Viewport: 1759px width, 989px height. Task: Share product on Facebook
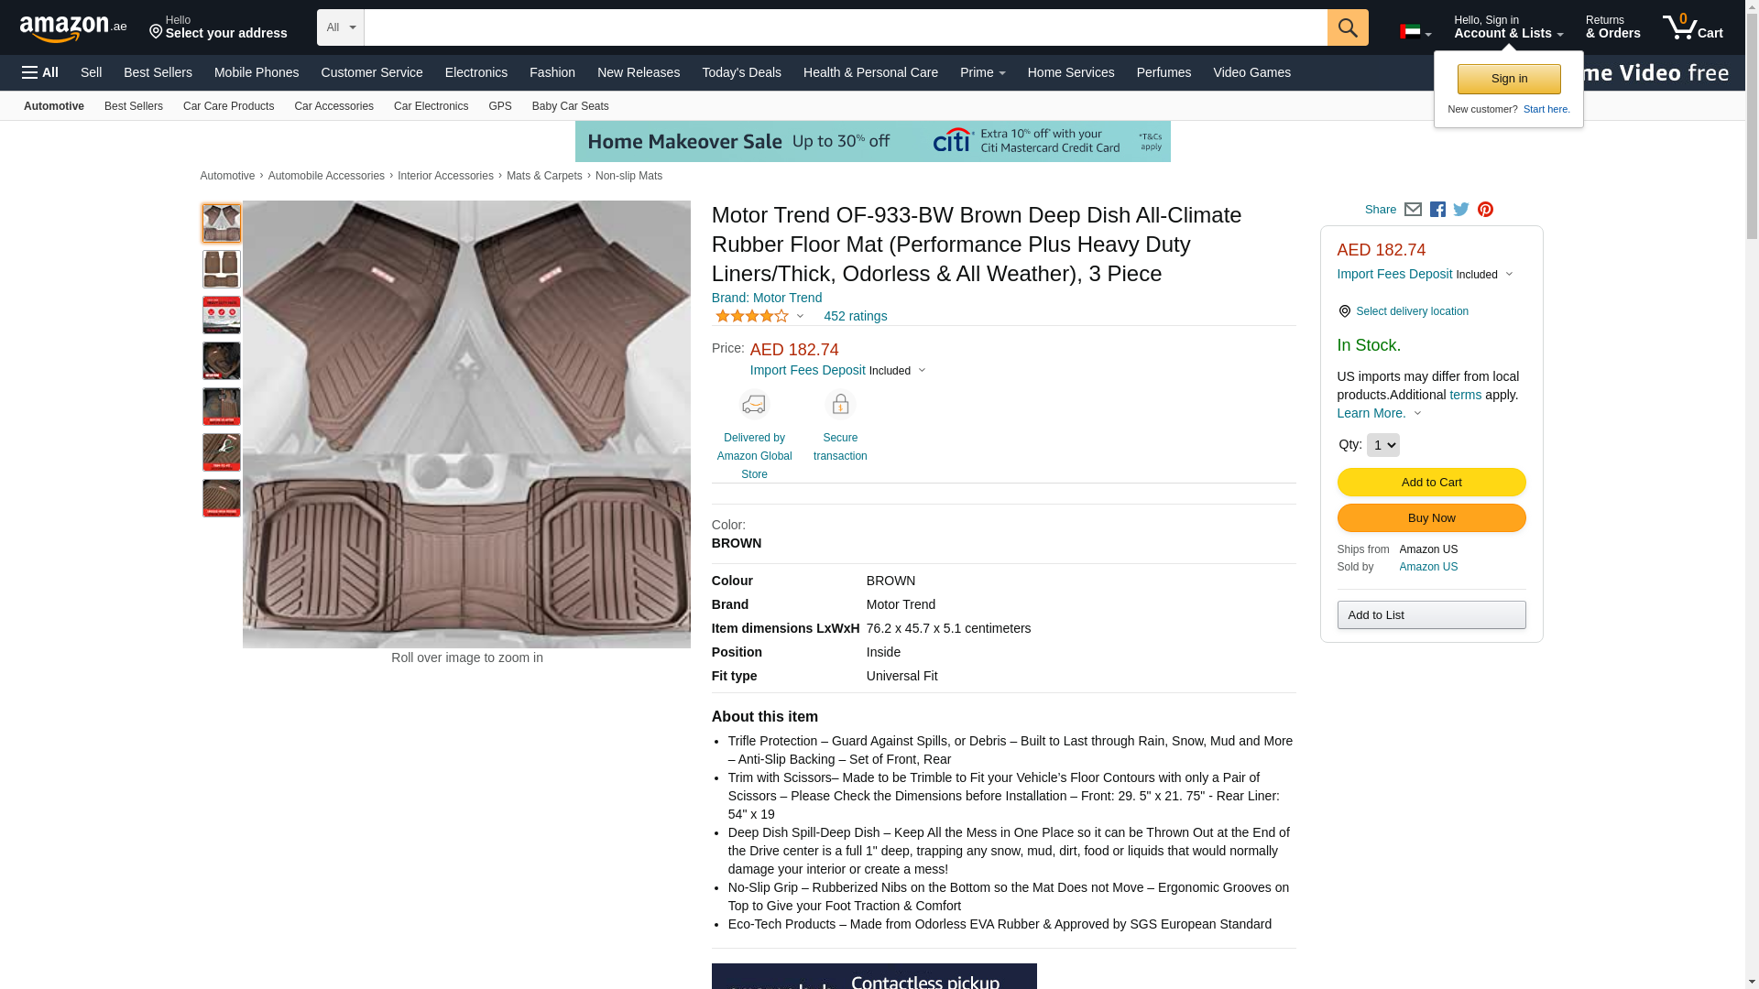coord(1437,210)
